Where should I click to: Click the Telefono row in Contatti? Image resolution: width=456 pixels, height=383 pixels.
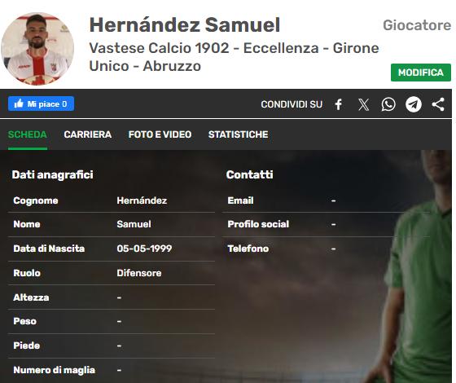tap(326, 249)
